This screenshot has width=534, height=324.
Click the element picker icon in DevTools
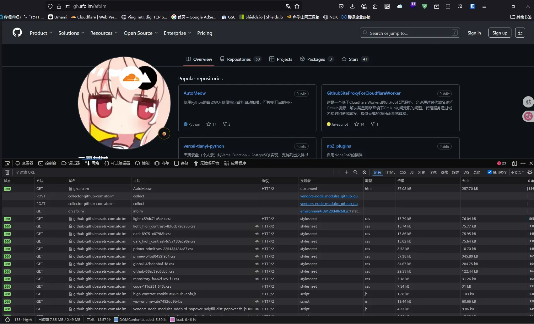coord(7,163)
